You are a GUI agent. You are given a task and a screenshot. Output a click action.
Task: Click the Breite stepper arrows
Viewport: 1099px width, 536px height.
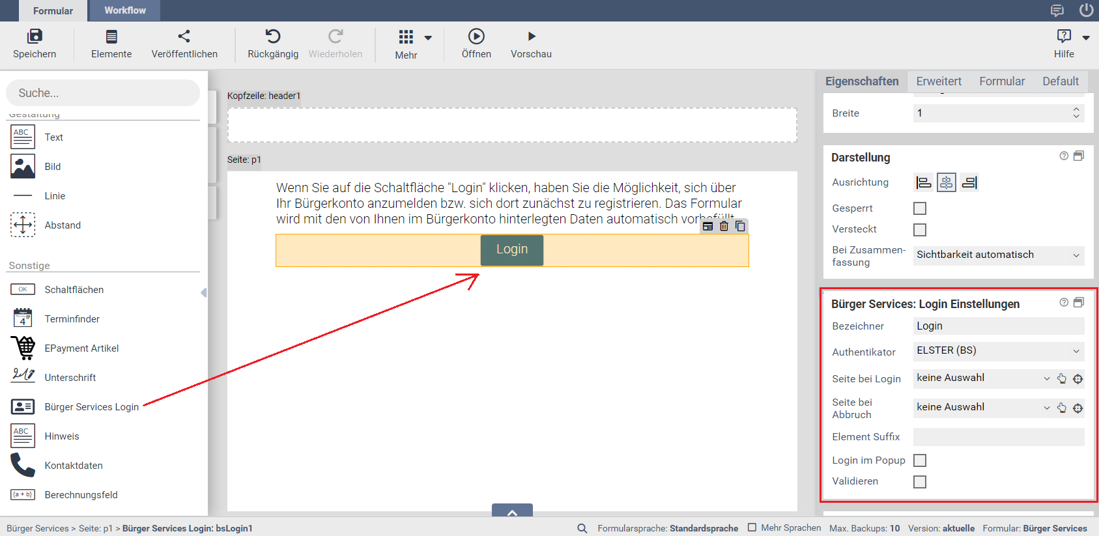tap(1076, 113)
